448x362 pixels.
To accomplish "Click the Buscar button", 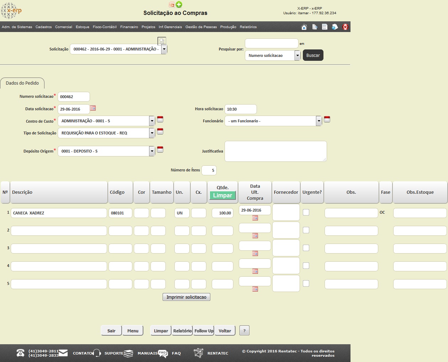I will pos(313,55).
